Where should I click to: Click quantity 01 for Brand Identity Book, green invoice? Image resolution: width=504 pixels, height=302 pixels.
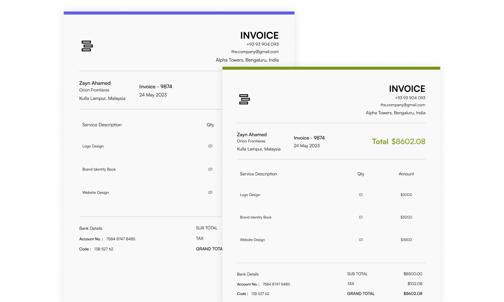(361, 218)
